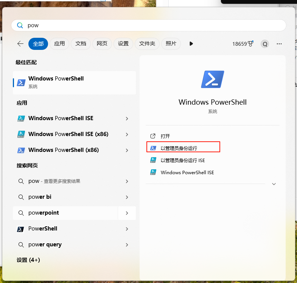The width and height of the screenshot is (297, 283).
Task: Expand Windows PowerShell ISE result chevron
Action: [127, 119]
